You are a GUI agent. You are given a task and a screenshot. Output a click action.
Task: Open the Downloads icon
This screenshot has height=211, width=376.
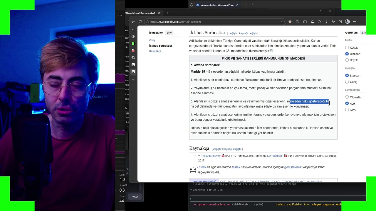(326, 22)
